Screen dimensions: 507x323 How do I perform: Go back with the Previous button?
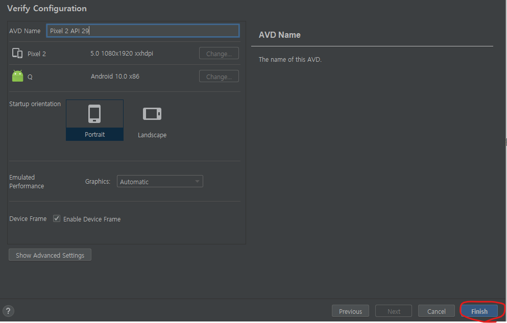coord(350,311)
